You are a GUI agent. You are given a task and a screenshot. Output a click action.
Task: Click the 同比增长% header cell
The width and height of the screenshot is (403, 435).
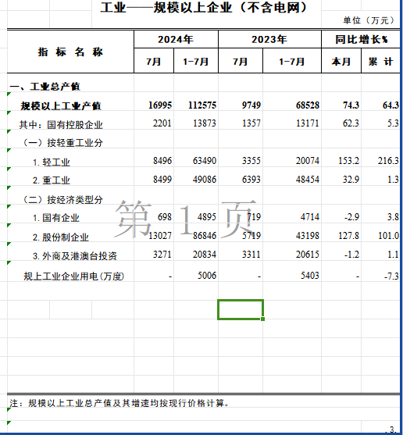pos(361,39)
